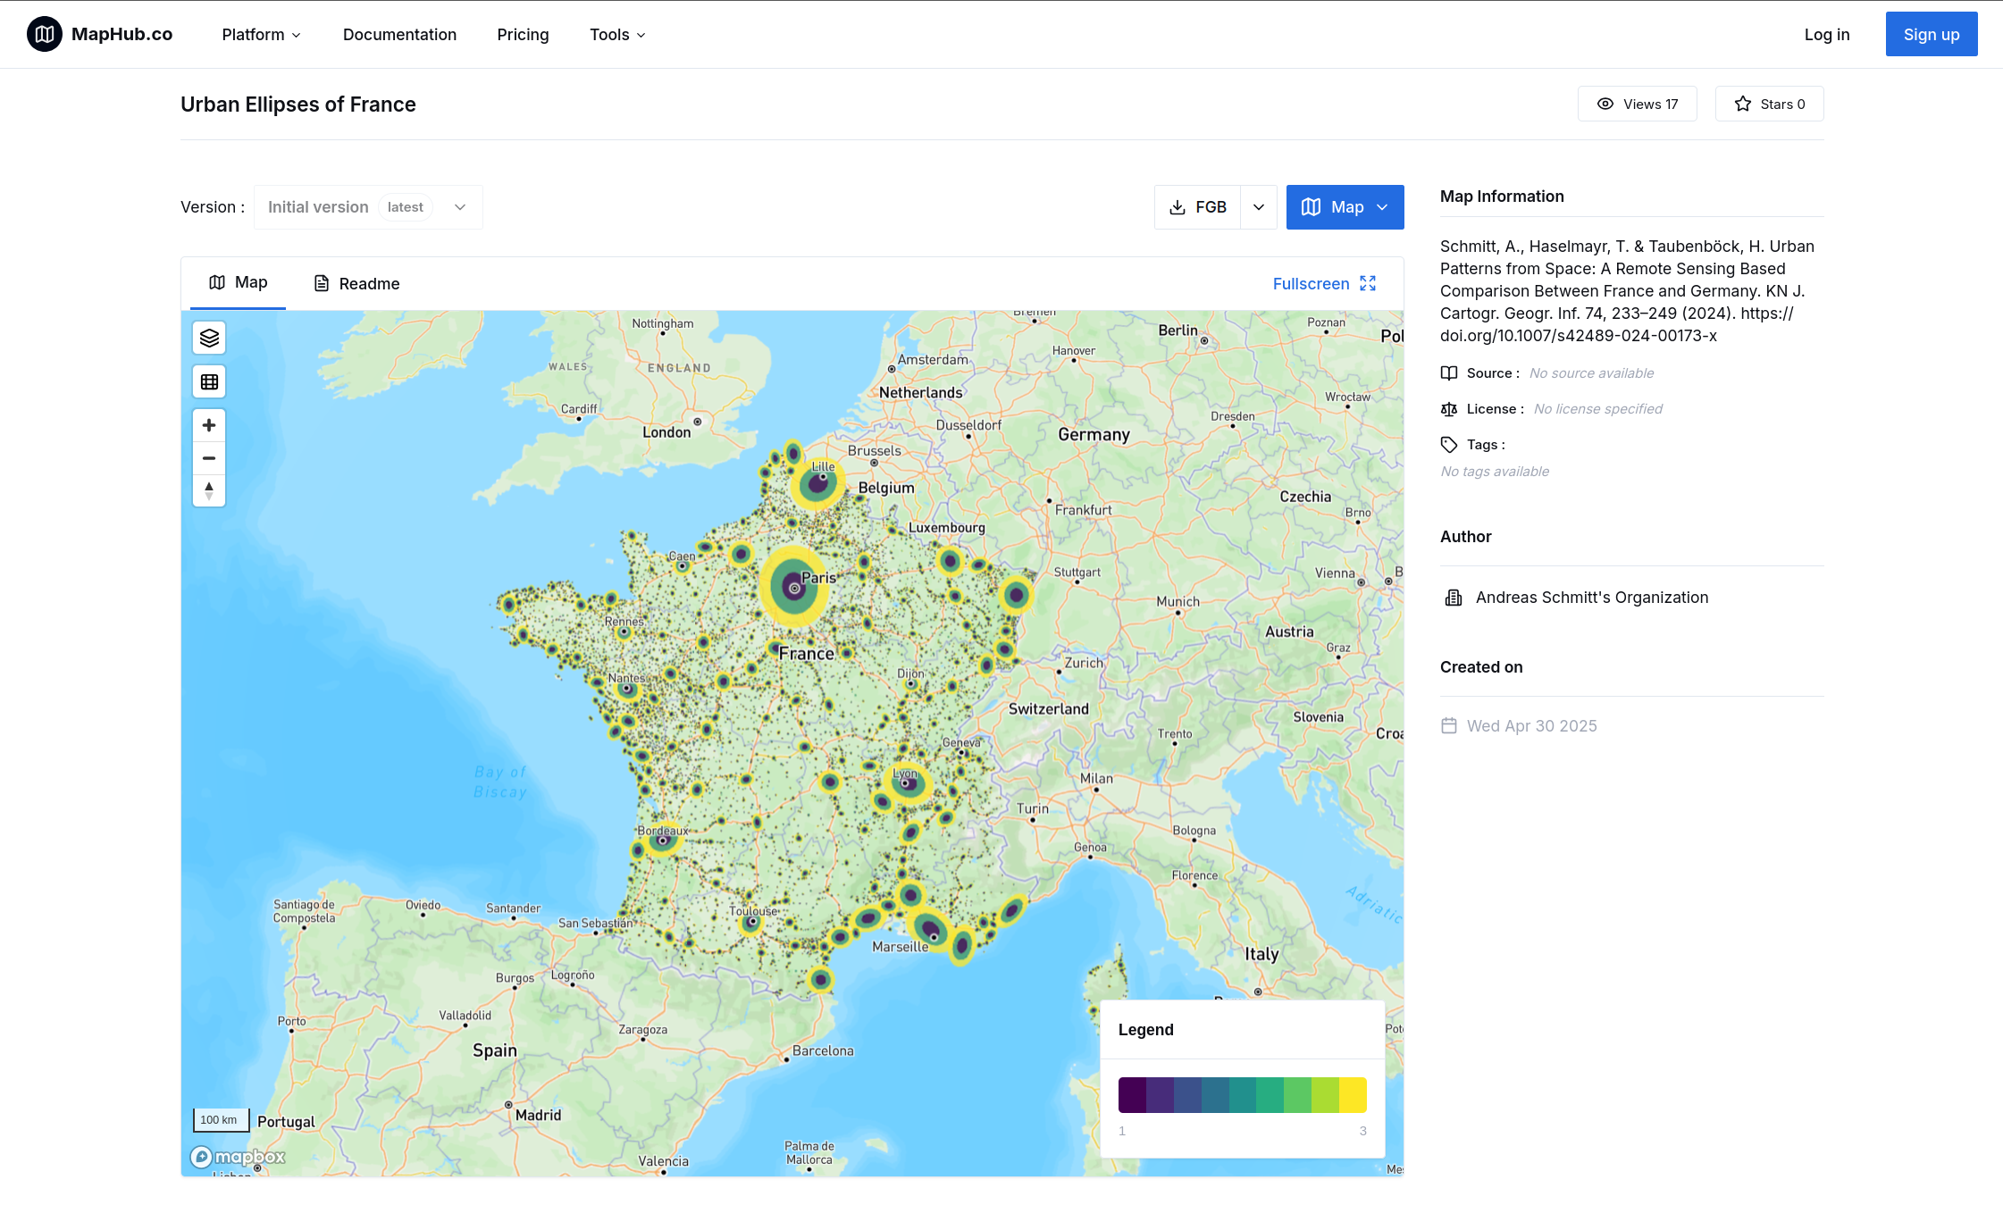Zoom in with the plus button
This screenshot has height=1230, width=2003.
click(x=209, y=425)
